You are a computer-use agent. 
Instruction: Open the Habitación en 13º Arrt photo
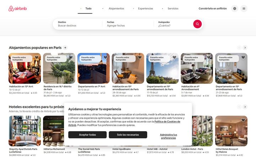coord(25,68)
